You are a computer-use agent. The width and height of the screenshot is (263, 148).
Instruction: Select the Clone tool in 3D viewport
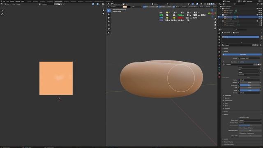point(109,21)
